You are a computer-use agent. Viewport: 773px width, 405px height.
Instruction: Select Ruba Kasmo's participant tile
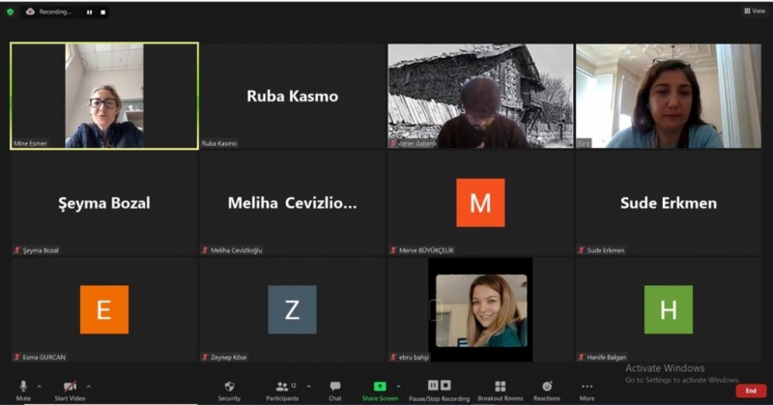pos(293,96)
